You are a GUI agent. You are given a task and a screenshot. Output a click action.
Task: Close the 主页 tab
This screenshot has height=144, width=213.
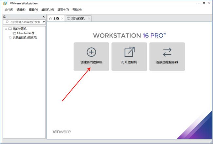pyautogui.click(x=62, y=18)
